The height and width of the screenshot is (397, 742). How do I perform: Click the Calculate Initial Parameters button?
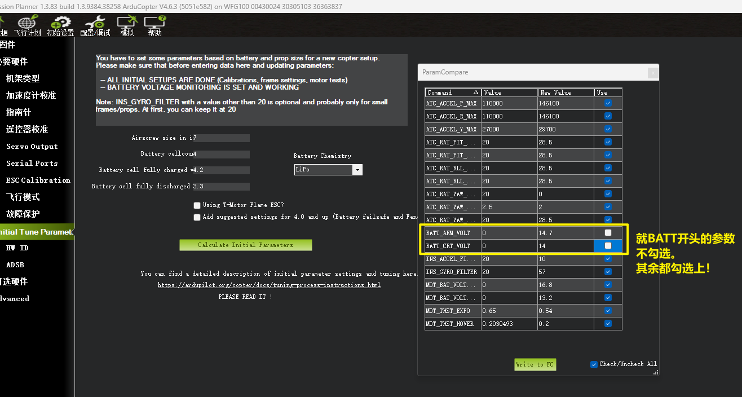pyautogui.click(x=245, y=245)
